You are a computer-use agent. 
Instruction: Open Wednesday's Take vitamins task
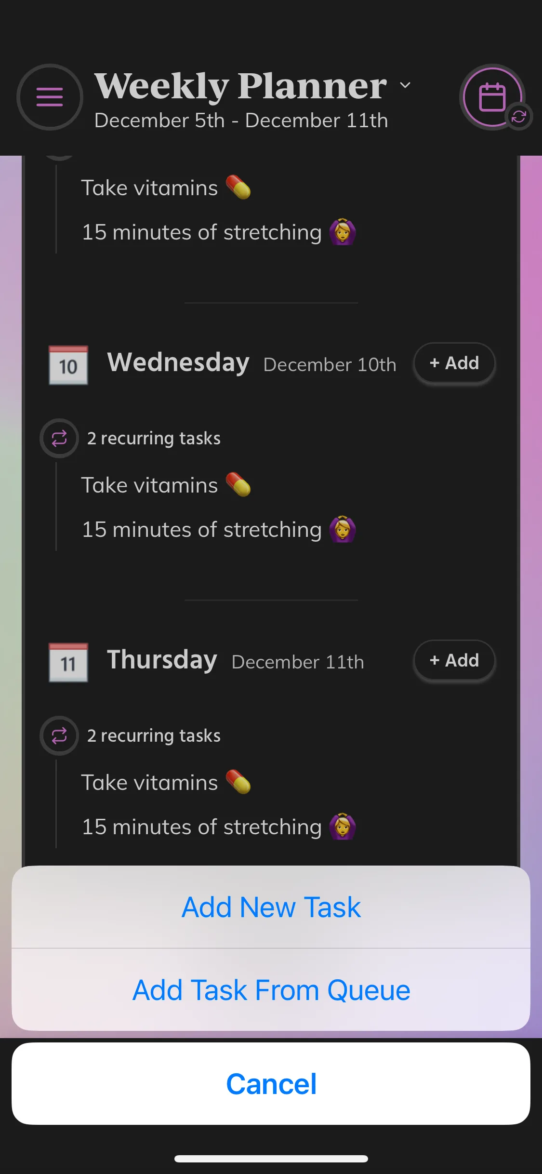click(x=149, y=485)
